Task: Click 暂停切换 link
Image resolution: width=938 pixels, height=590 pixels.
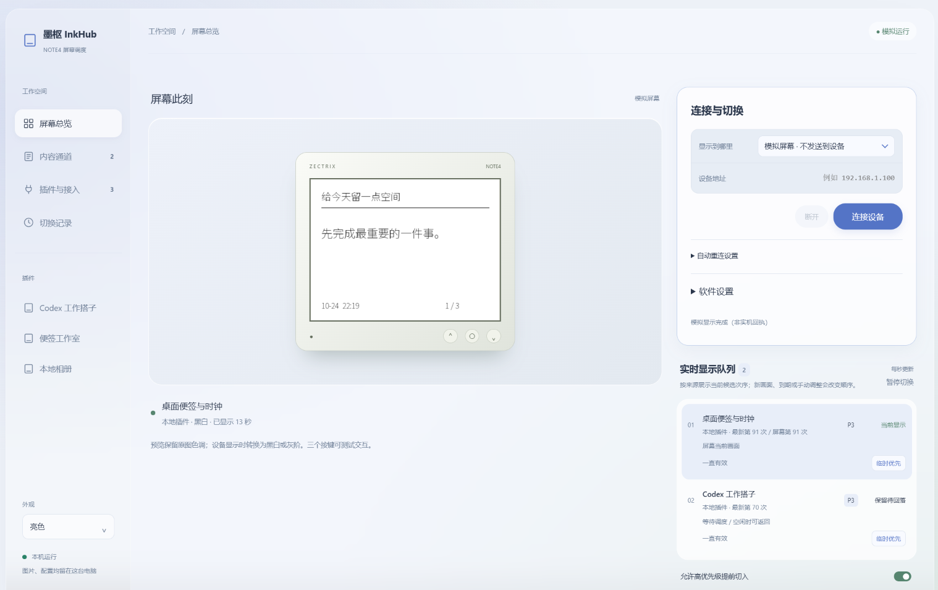Action: tap(900, 382)
